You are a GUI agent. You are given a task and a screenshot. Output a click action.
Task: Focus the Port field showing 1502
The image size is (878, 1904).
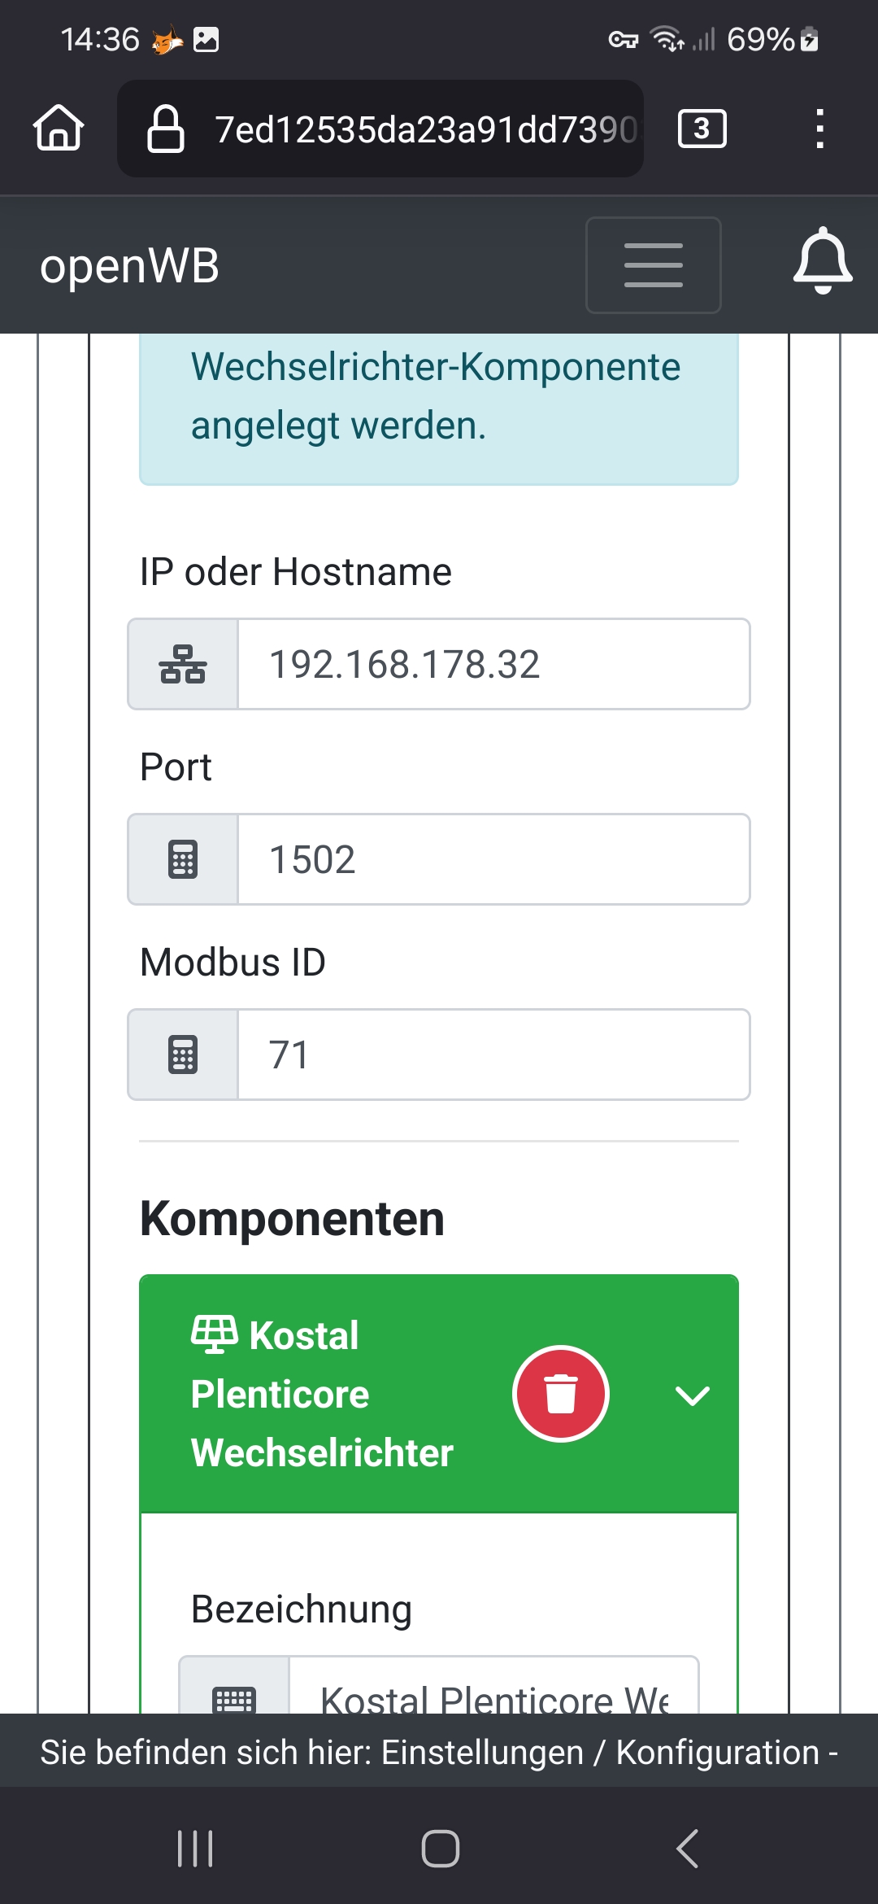(x=493, y=859)
